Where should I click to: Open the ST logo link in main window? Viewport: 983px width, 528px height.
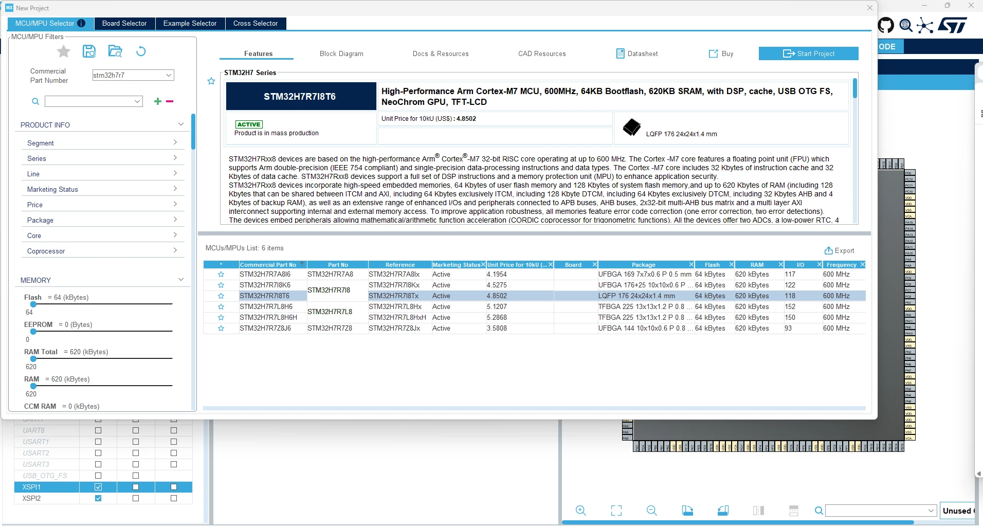(x=953, y=25)
